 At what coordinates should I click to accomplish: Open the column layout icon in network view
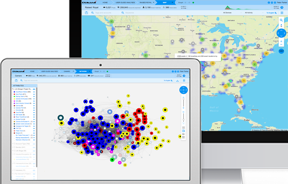(x=184, y=81)
